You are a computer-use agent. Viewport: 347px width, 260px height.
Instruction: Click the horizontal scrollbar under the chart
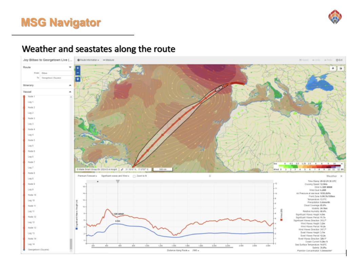[162, 247]
